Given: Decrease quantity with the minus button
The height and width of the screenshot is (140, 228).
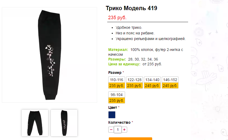Looking at the screenshot, I should tap(111, 130).
